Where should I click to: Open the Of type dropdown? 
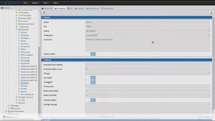pyautogui.click(x=147, y=73)
